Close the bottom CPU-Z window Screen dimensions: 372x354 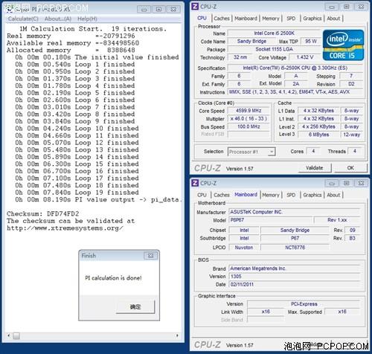tap(361, 183)
